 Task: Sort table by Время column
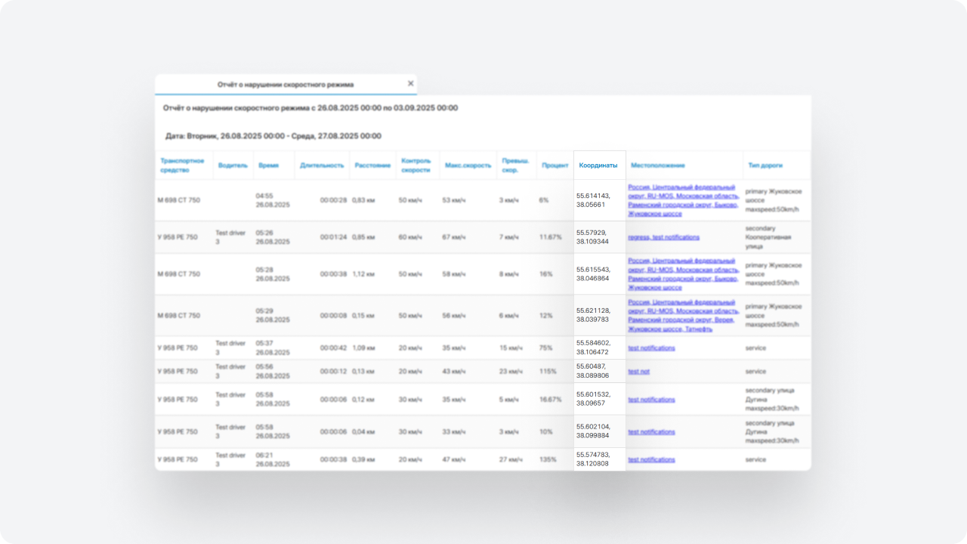click(268, 165)
